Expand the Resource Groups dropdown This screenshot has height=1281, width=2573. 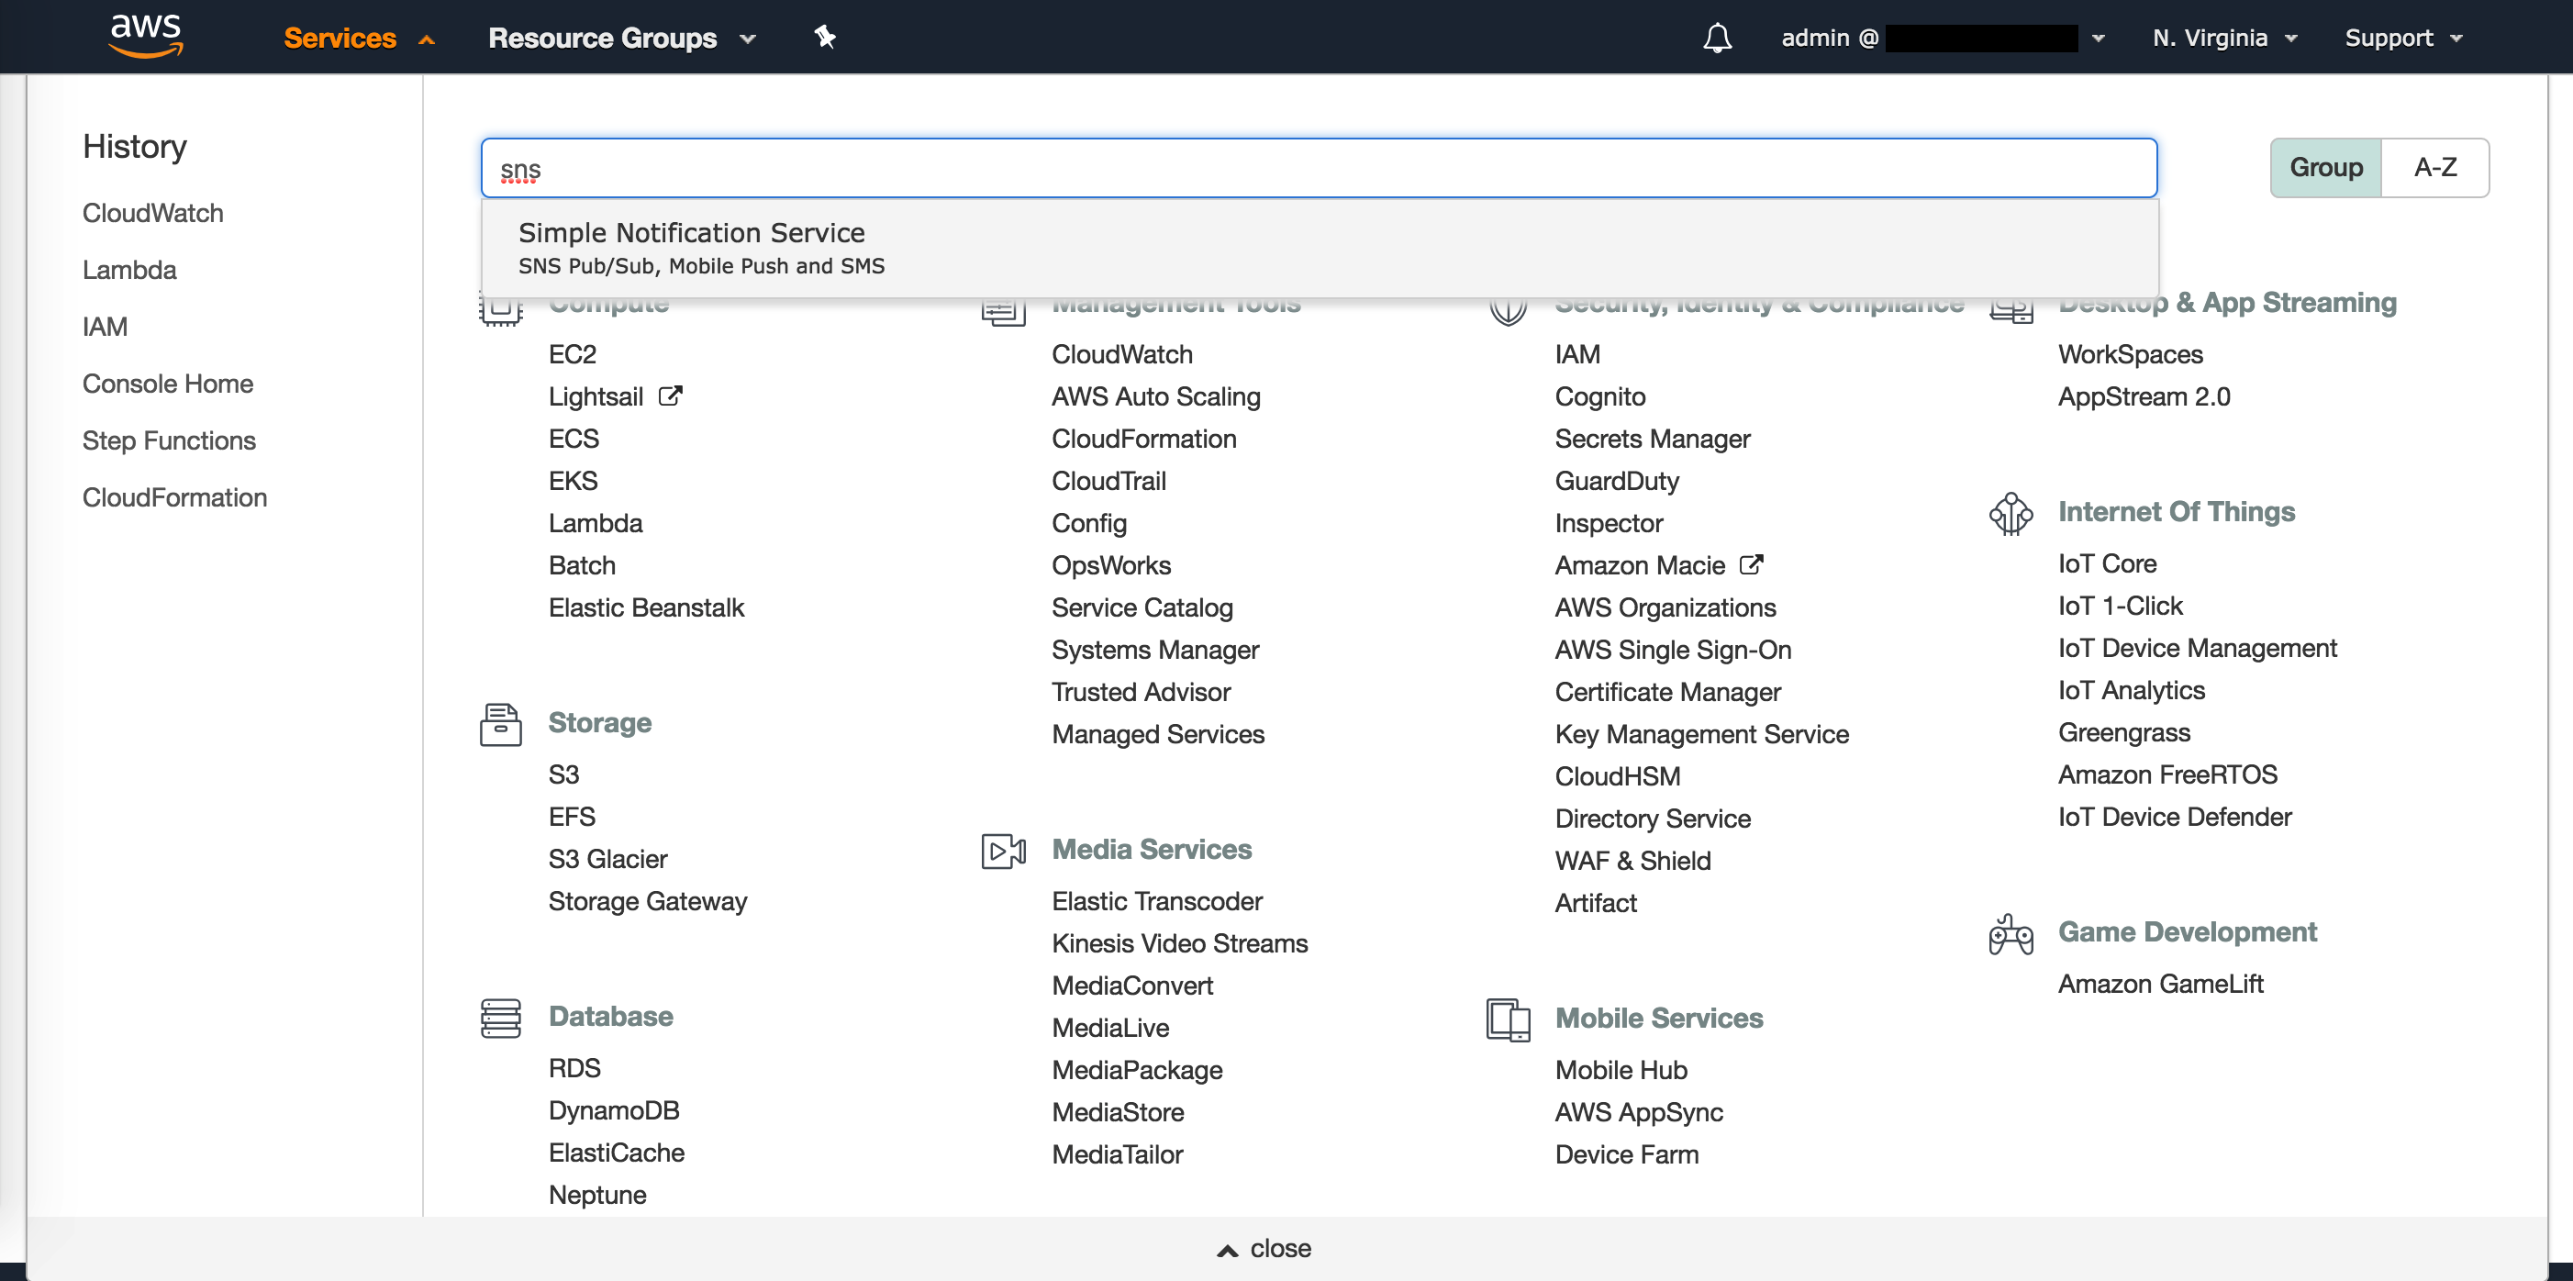621,38
